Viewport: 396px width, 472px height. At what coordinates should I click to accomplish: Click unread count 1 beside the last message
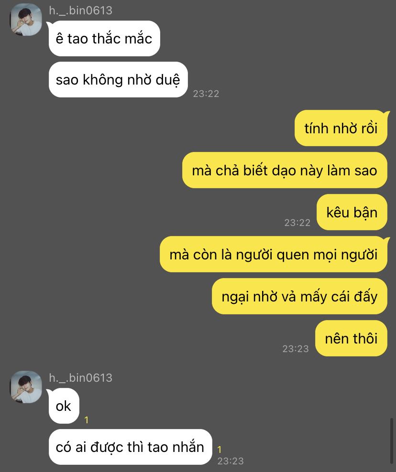[x=220, y=450]
